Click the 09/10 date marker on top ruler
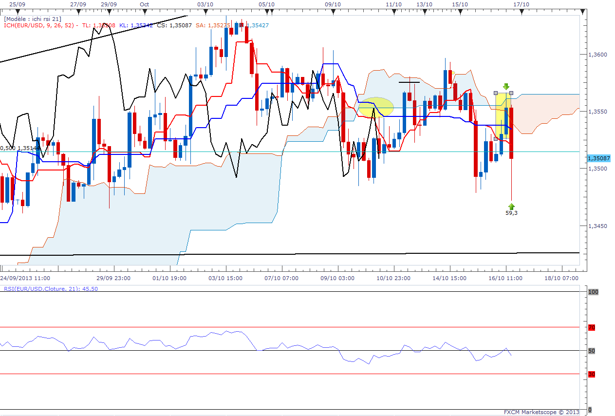 point(332,4)
